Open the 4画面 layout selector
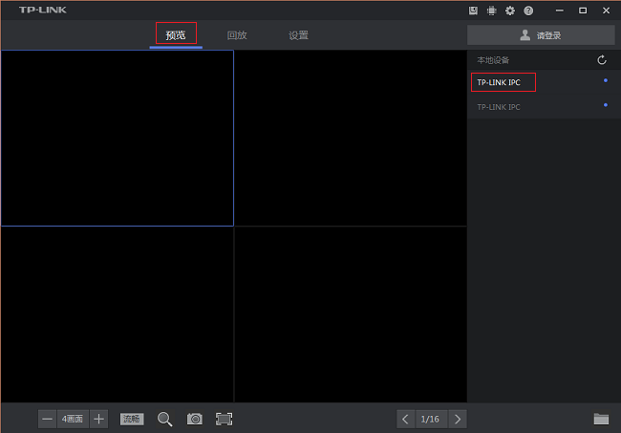 pos(73,419)
